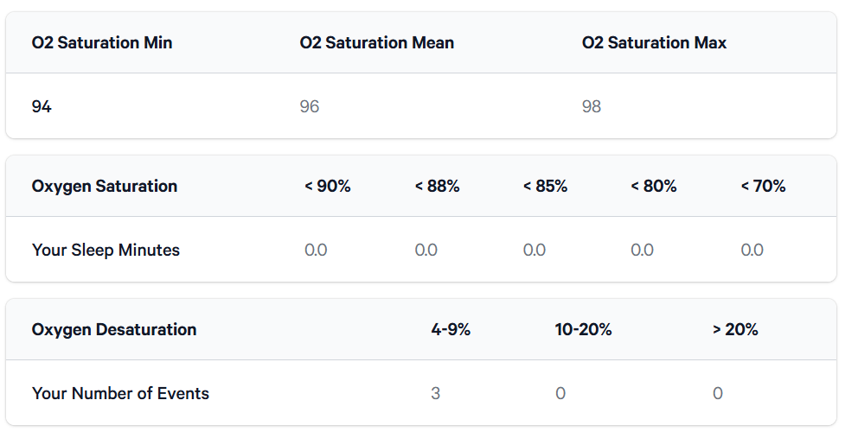Click the < 70% column header
This screenshot has height=432, width=845.
[763, 186]
